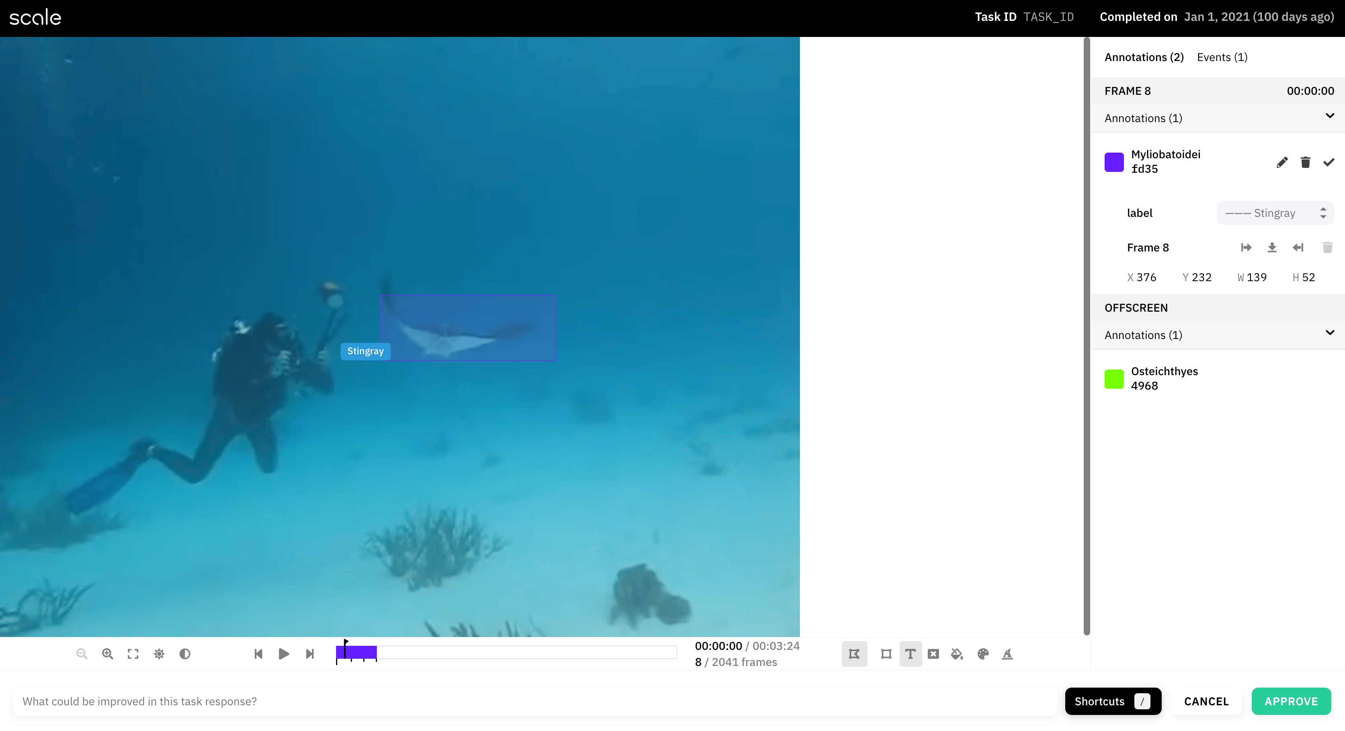Viewport: 1345px width, 731px height.
Task: Click the W 139 width value
Action: (1252, 277)
